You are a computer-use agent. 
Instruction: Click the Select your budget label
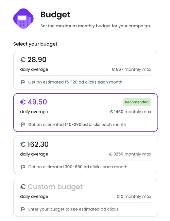(35, 44)
